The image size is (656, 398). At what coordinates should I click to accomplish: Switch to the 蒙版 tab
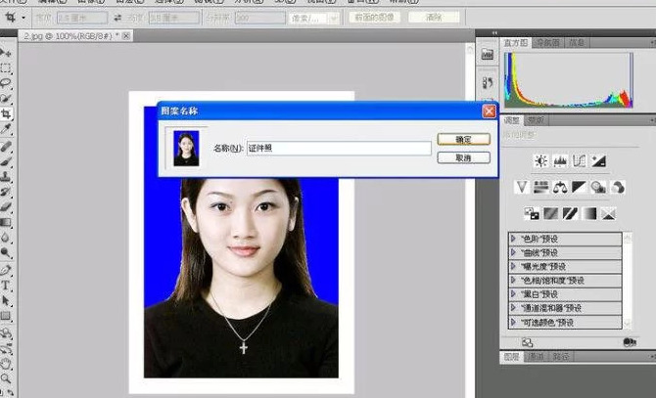536,120
